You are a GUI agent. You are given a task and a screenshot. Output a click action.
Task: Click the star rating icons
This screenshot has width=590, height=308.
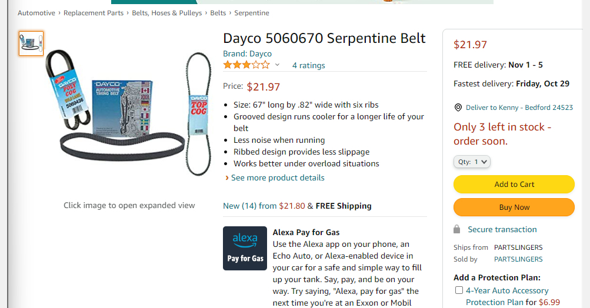point(246,65)
